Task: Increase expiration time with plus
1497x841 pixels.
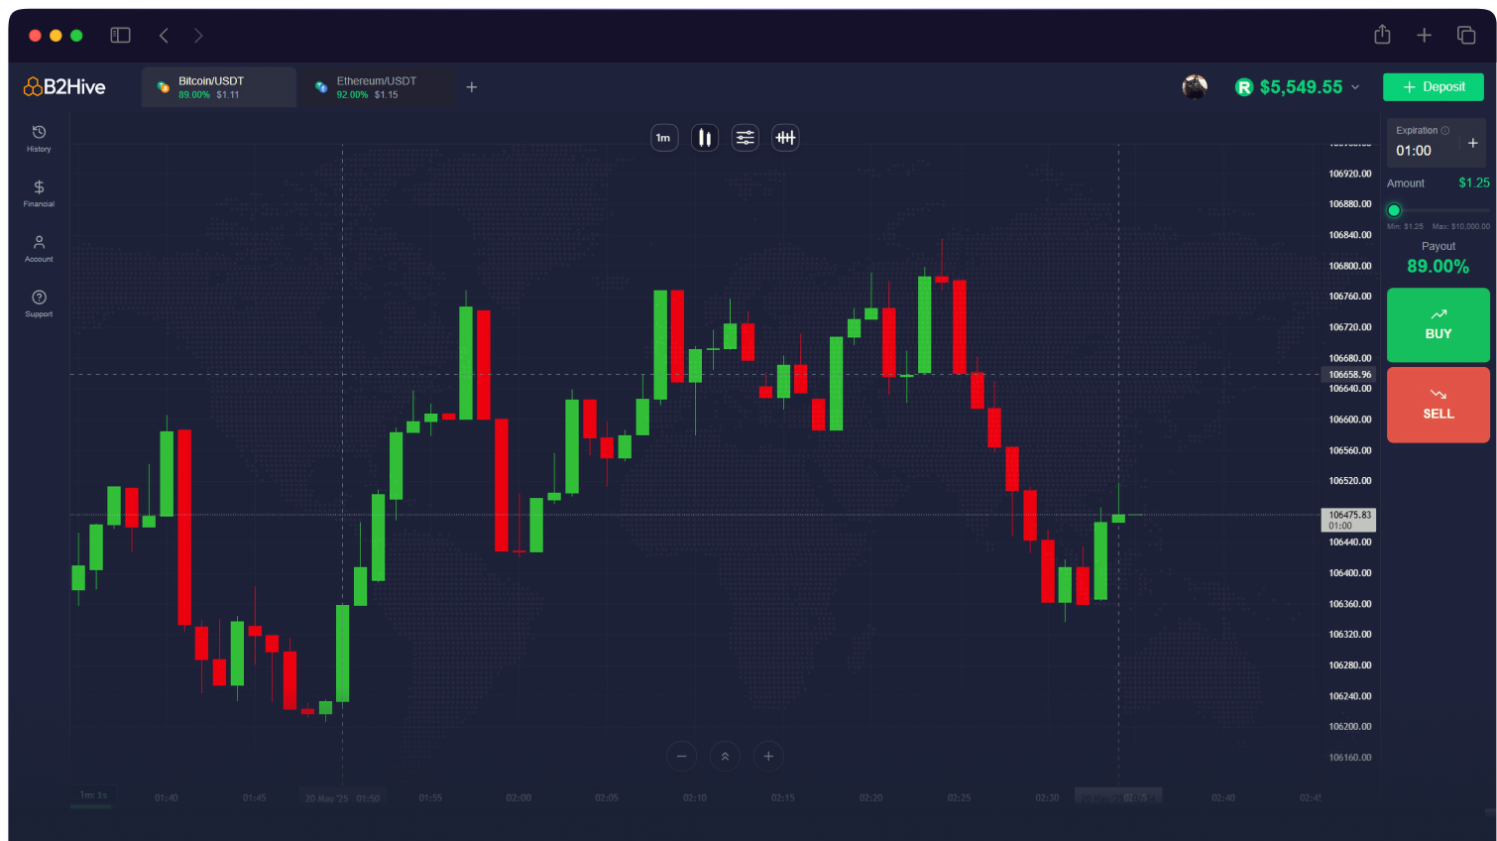Action: 1472,143
